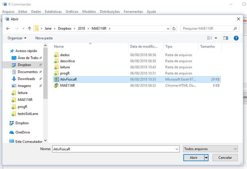Open the Distribuições menu in R Commander
Image resolution: width=247 pixels, height=169 pixels.
110,12
